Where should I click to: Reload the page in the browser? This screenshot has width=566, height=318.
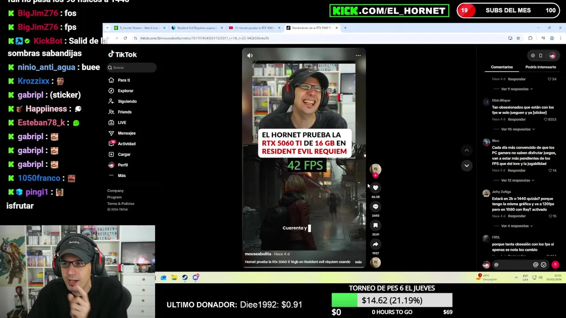125,38
